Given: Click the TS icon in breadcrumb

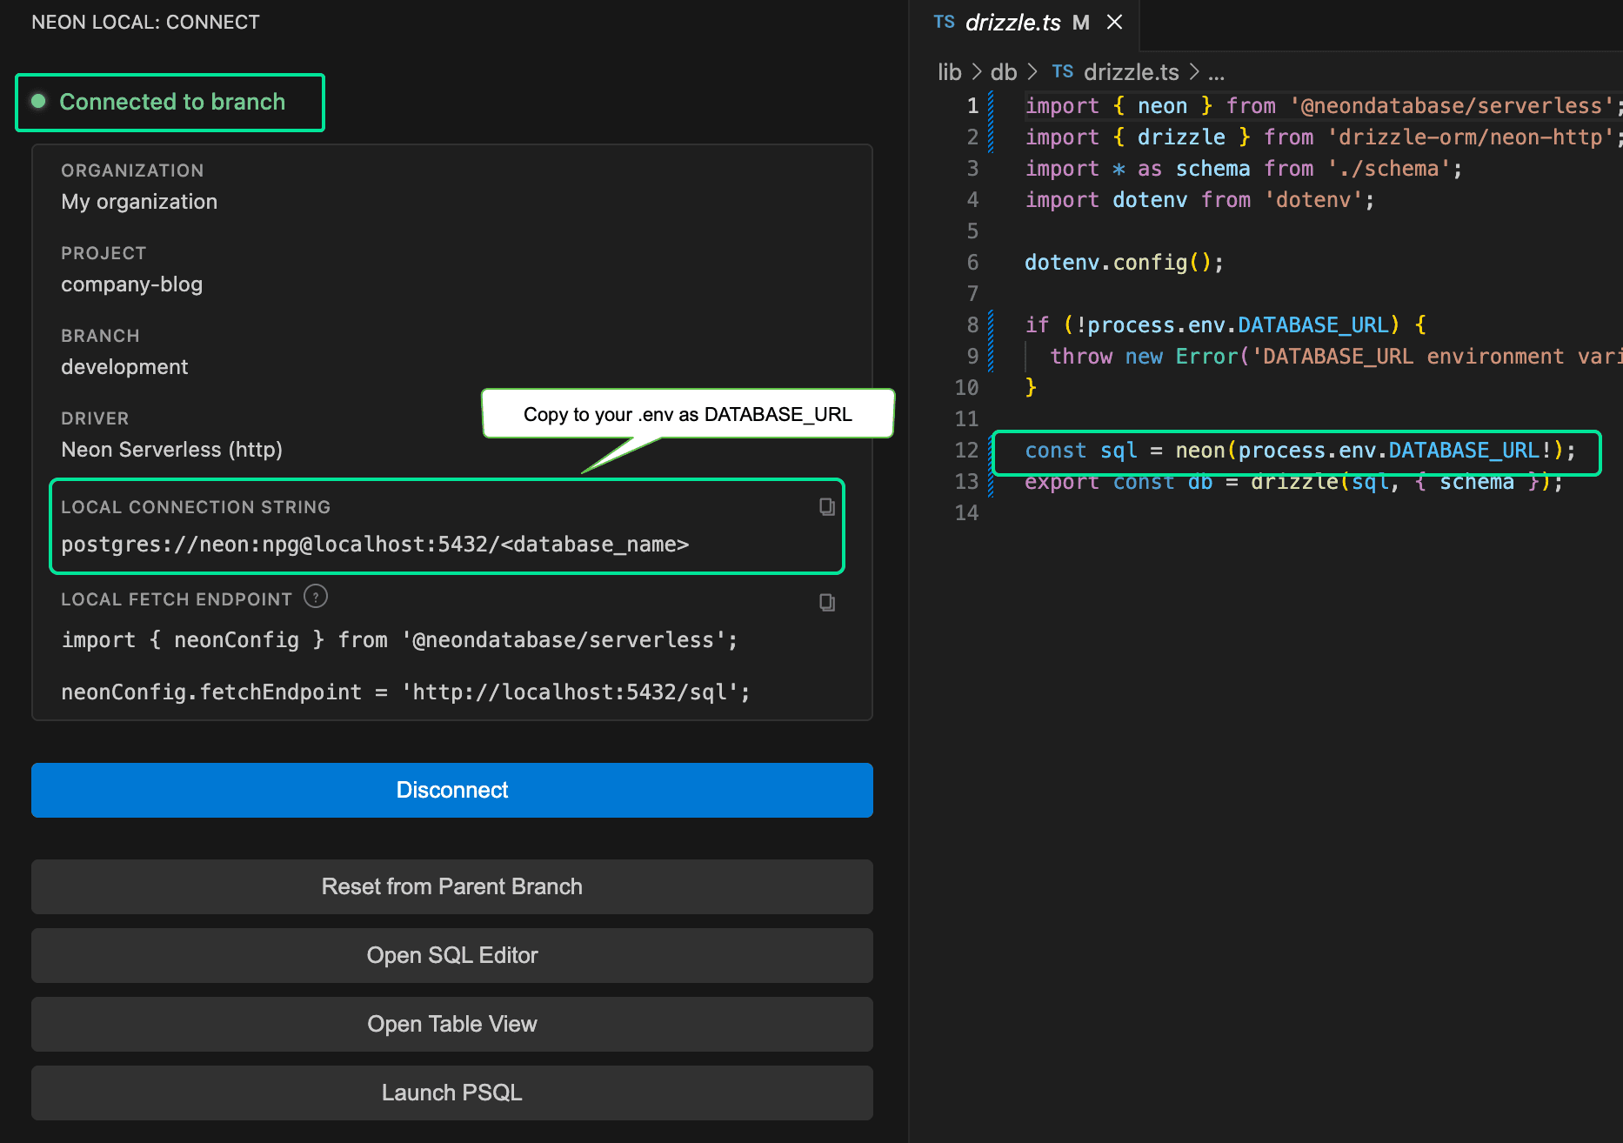Looking at the screenshot, I should (1062, 72).
